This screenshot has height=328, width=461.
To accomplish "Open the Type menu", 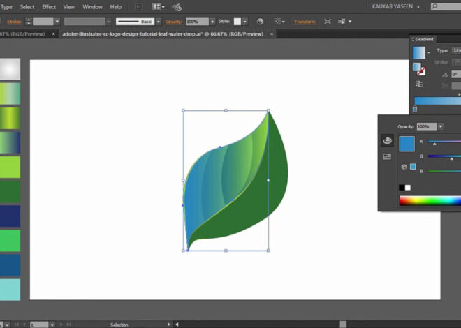I will (x=6, y=7).
